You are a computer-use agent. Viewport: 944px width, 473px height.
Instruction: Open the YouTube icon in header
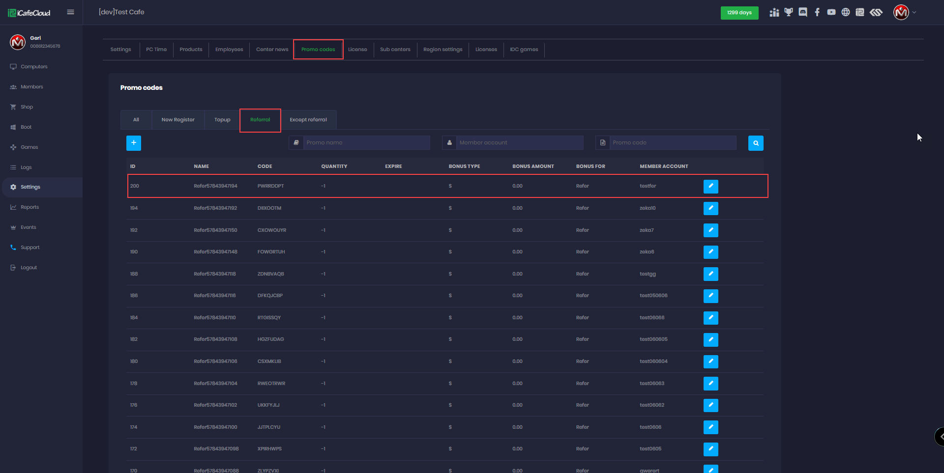(x=831, y=12)
